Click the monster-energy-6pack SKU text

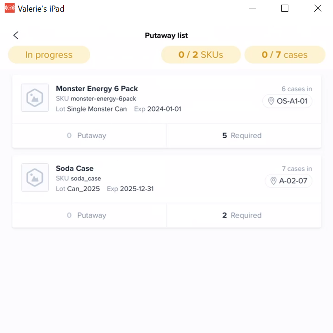pyautogui.click(x=103, y=99)
